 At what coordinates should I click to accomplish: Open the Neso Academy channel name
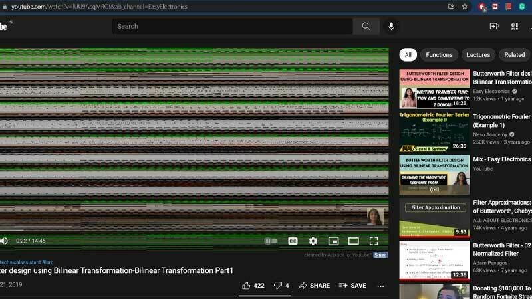490,134
